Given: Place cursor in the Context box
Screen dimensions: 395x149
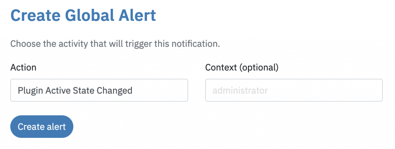Looking at the screenshot, I should [294, 90].
